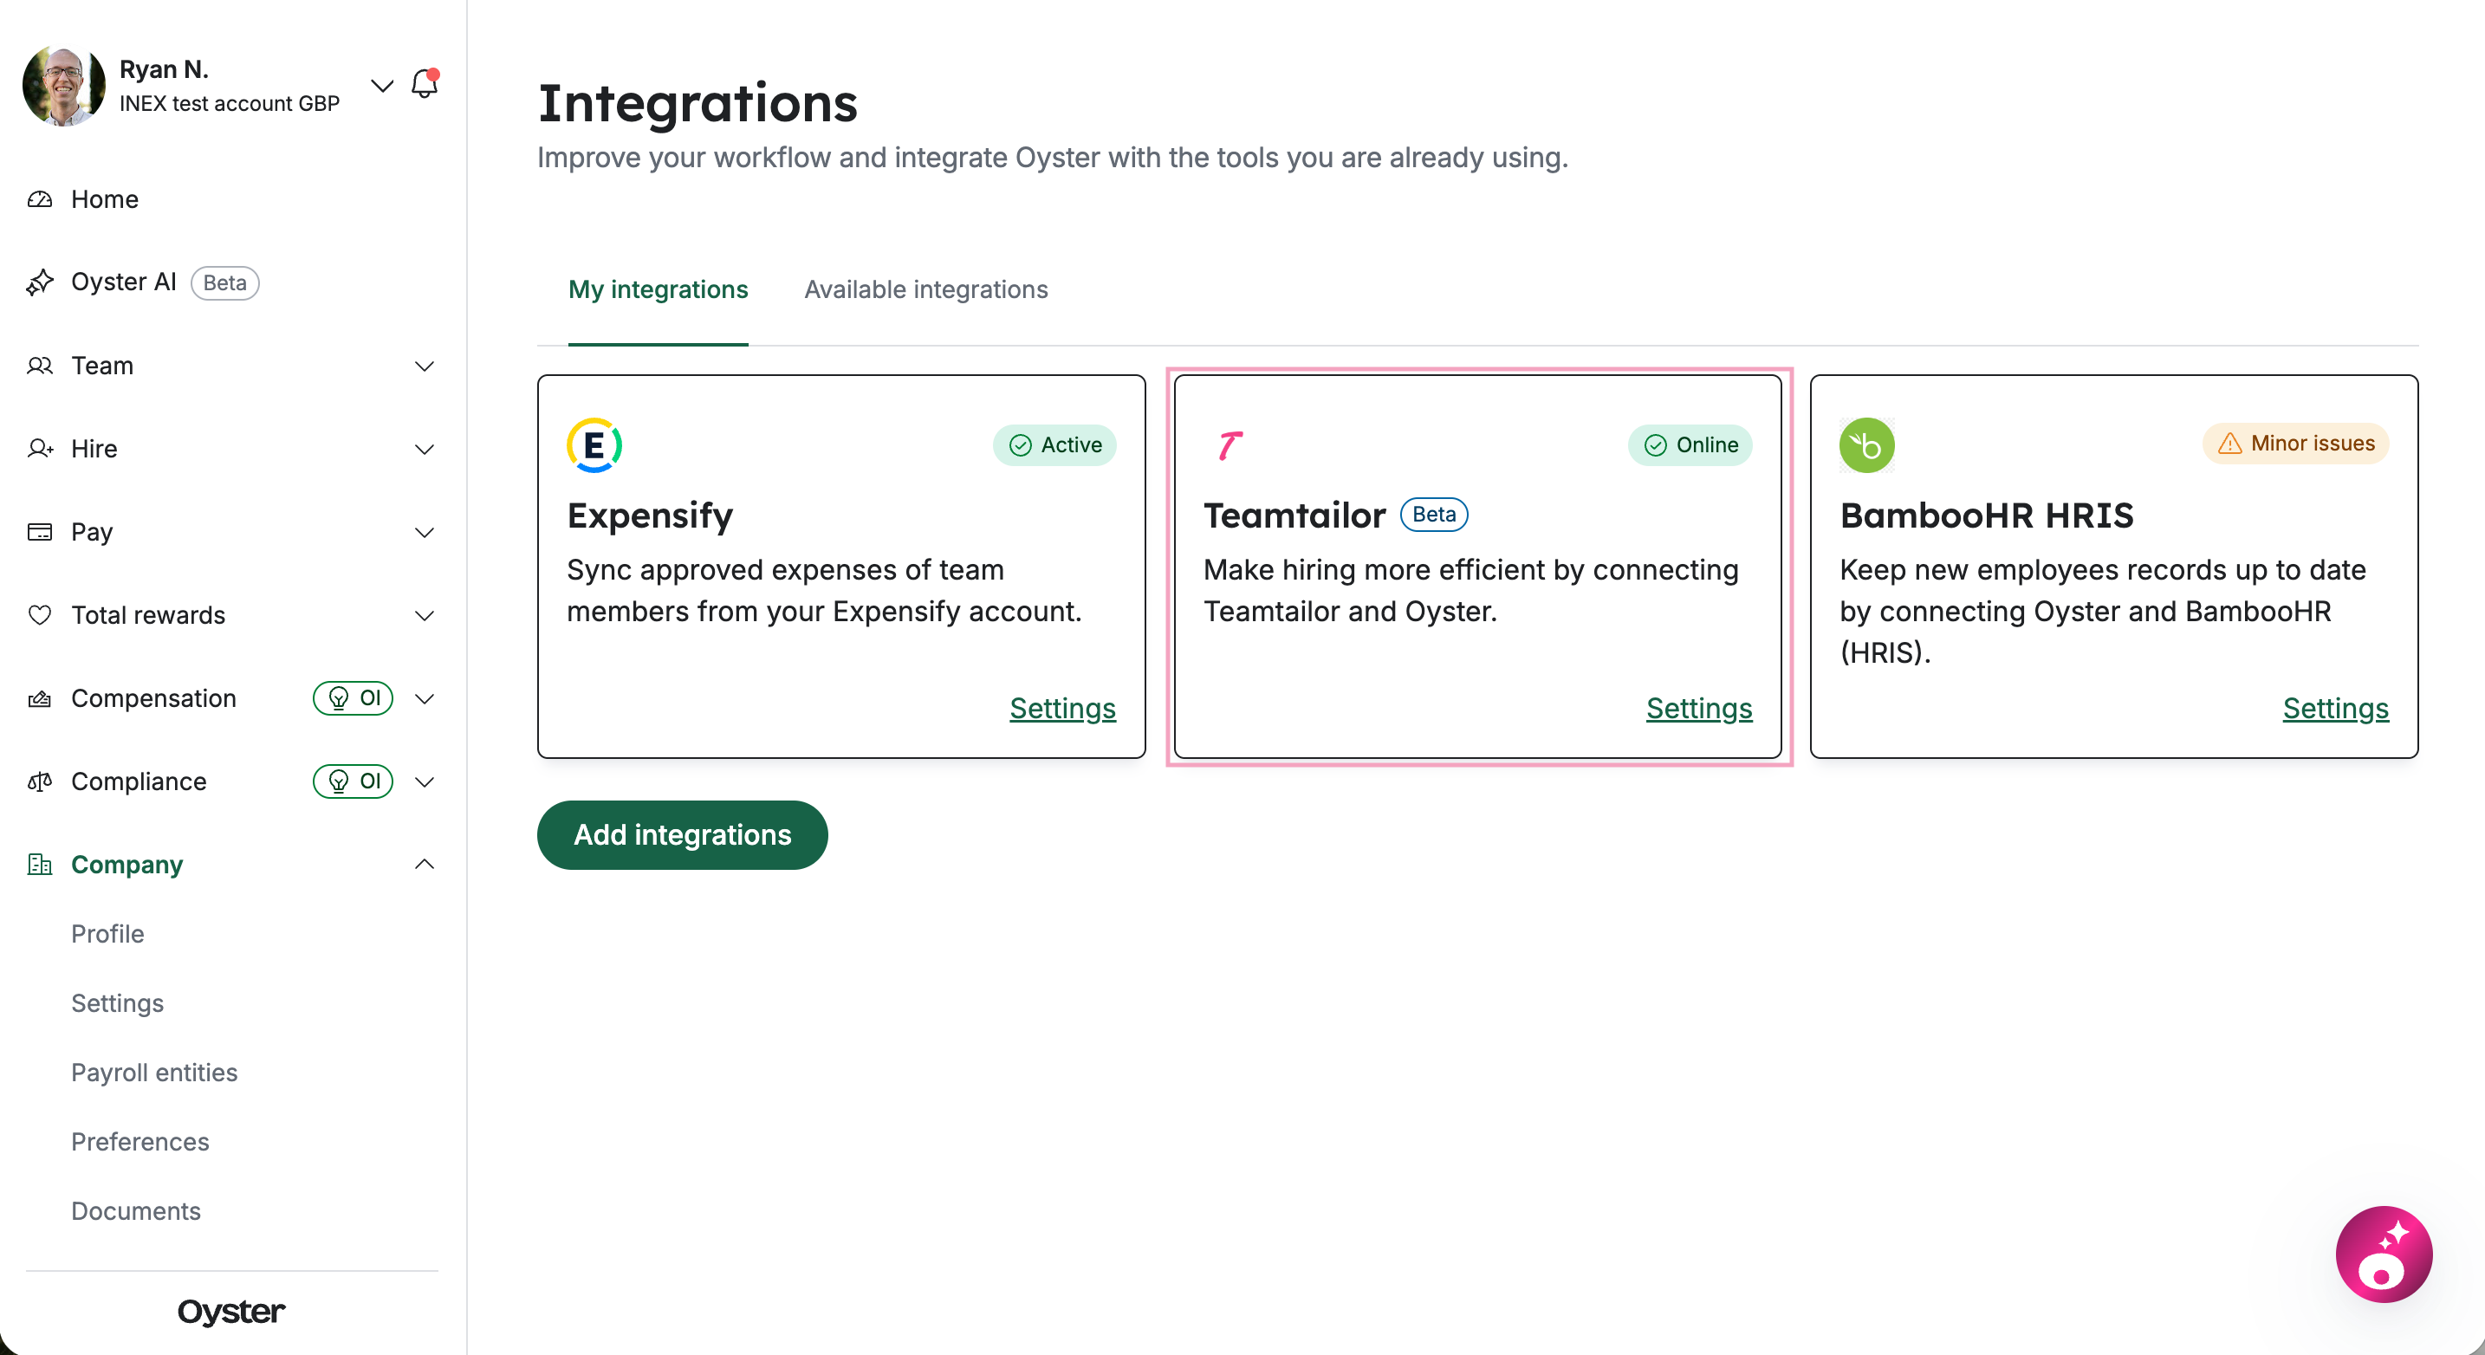Go to Home in sidebar
Viewport: 2485px width, 1355px height.
(105, 199)
